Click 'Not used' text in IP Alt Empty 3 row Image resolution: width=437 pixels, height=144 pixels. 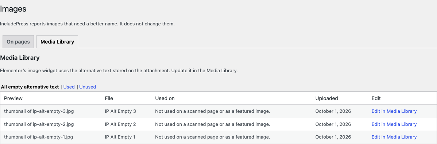pos(213,111)
